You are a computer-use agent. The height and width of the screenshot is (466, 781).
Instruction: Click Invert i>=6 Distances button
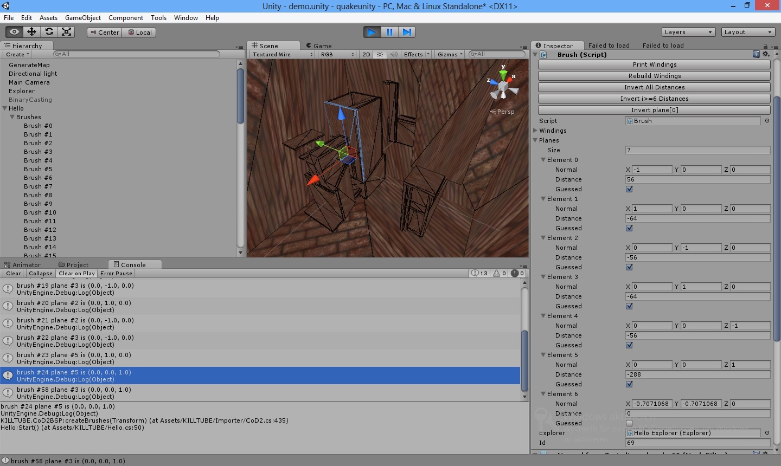(654, 99)
